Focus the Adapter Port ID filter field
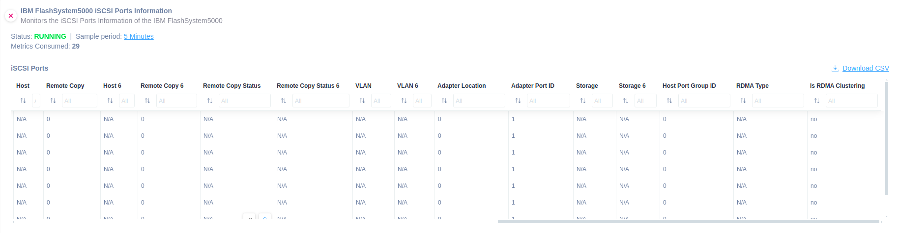Image resolution: width=898 pixels, height=233 pixels. (549, 101)
